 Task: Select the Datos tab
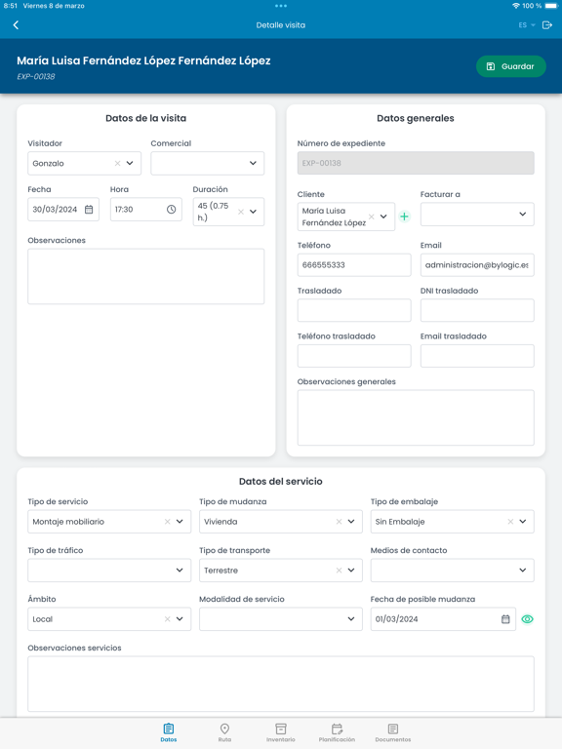[x=169, y=732]
